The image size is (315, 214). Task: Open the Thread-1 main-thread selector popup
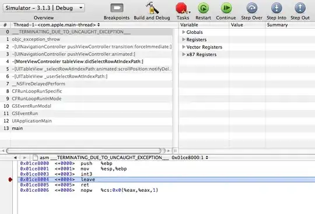pos(57,25)
